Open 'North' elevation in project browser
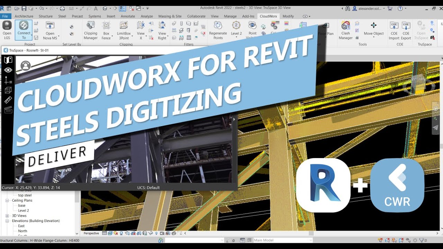 tap(22, 231)
